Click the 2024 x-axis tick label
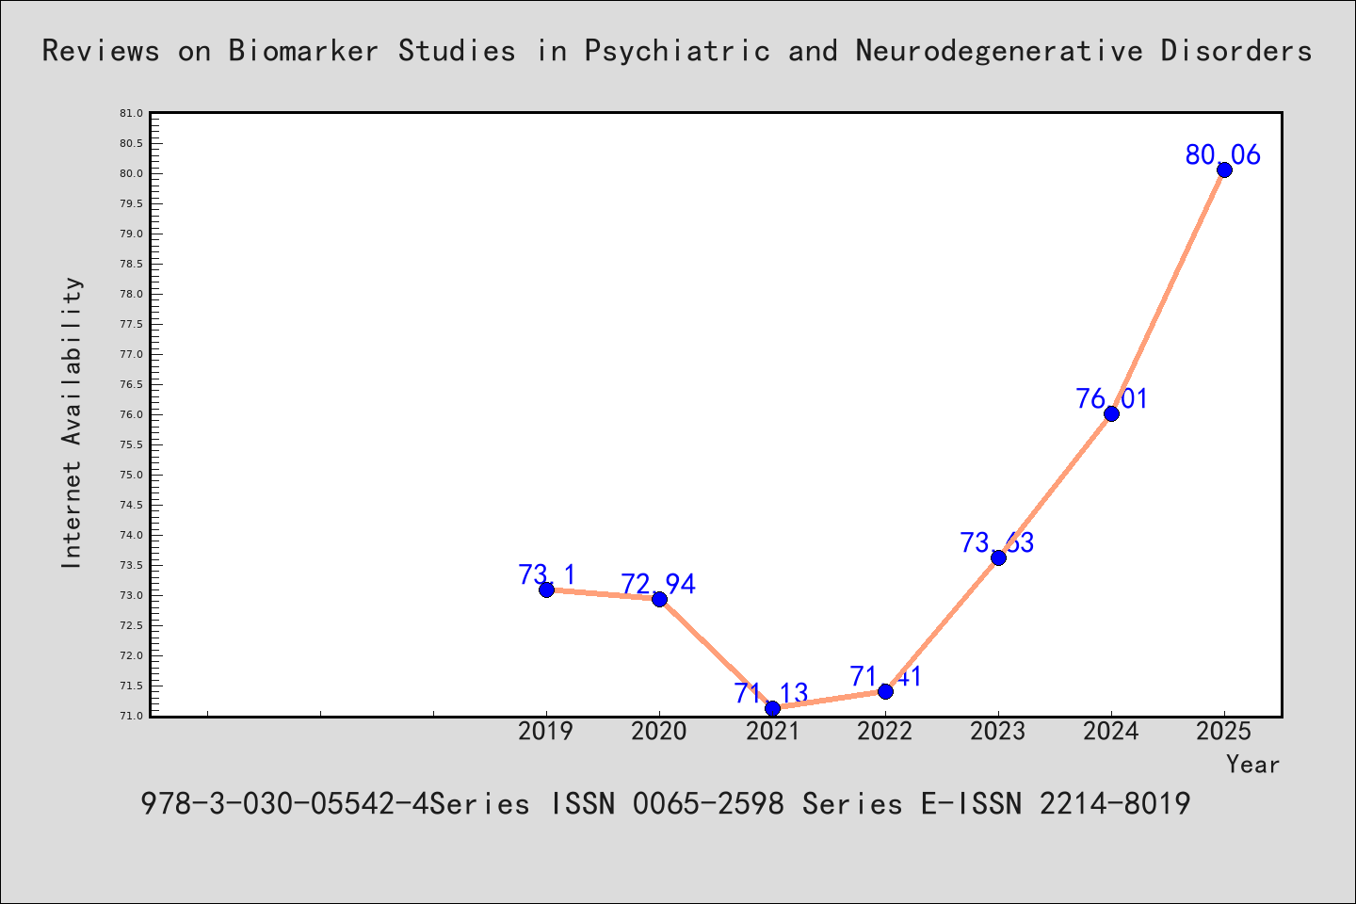This screenshot has width=1356, height=904. [1111, 732]
